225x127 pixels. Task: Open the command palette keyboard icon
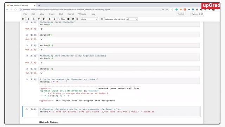[x=102, y=19]
